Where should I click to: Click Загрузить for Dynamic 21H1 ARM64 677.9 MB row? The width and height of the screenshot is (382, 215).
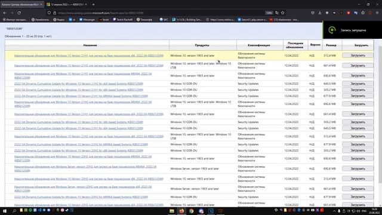[358, 96]
